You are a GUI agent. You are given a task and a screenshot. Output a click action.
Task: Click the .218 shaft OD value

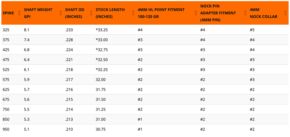(x=69, y=70)
